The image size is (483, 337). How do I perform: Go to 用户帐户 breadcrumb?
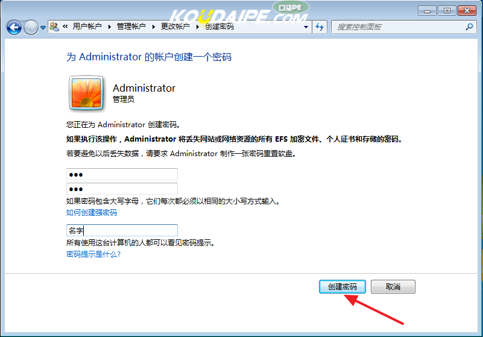pos(87,27)
